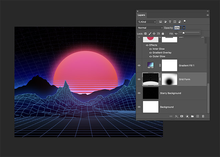Delete layer with the trash icon

click(203, 116)
